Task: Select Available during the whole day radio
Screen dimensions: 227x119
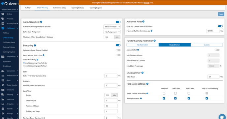Action: tap(24, 63)
